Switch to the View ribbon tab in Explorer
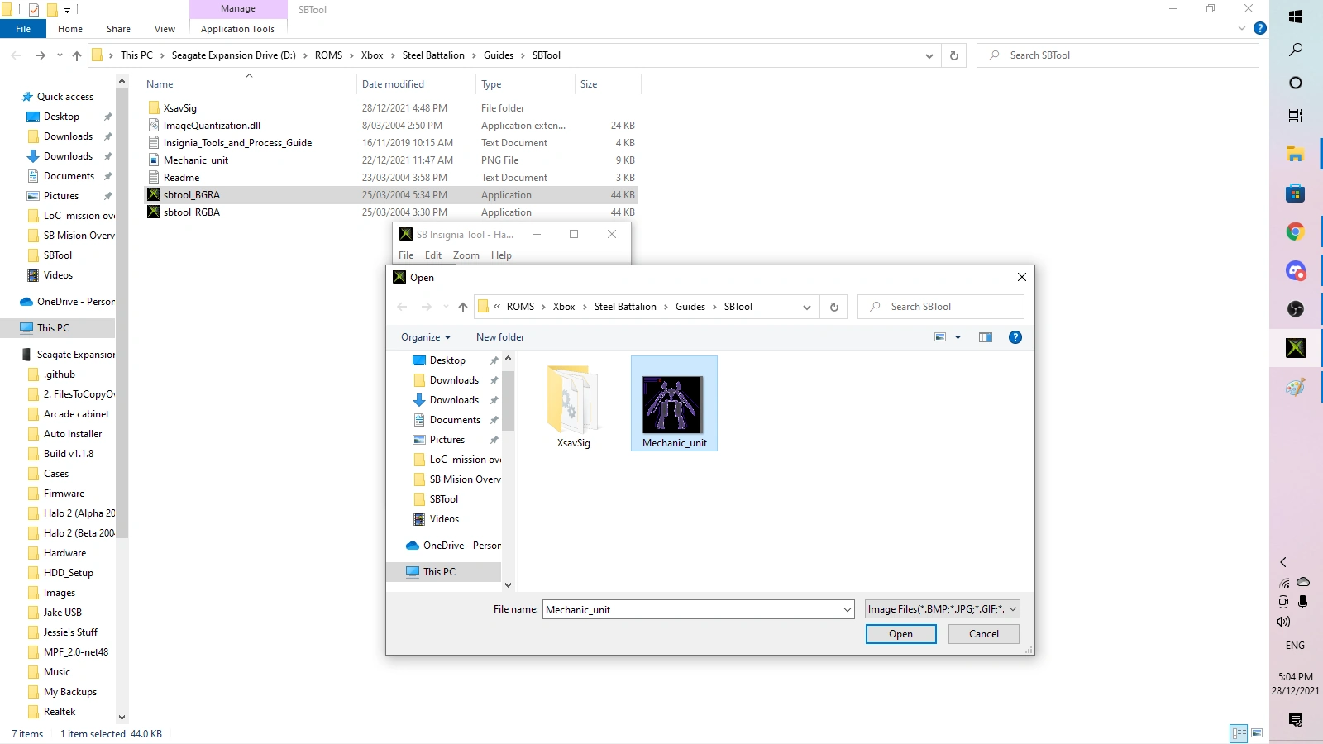 point(165,29)
